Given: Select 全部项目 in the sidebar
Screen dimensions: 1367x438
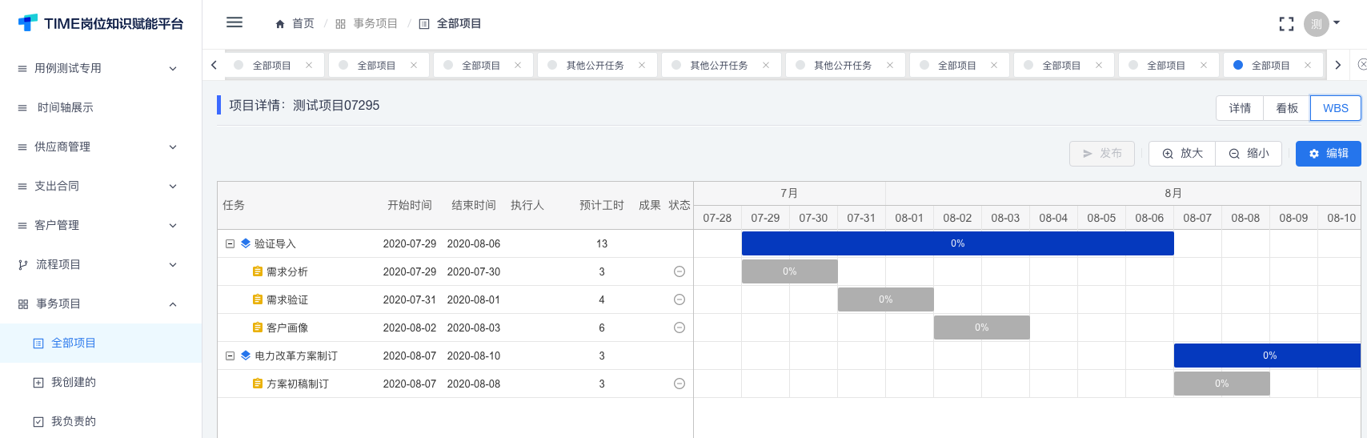Looking at the screenshot, I should point(101,343).
